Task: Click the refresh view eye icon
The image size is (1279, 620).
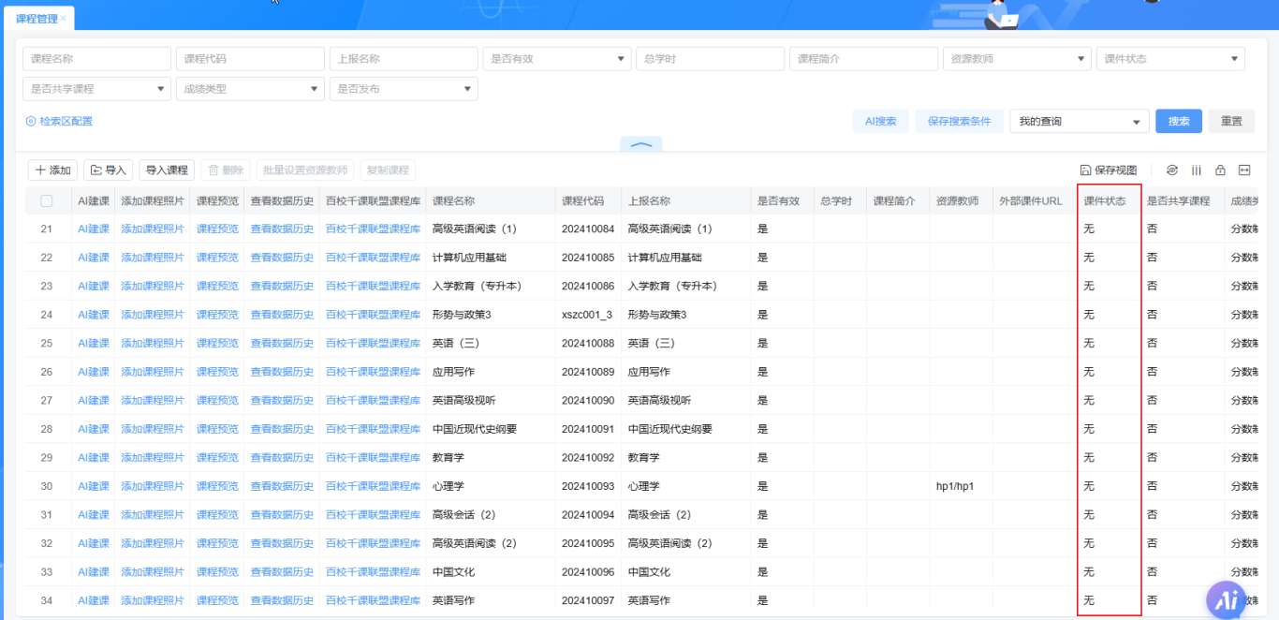Action: 1172,170
